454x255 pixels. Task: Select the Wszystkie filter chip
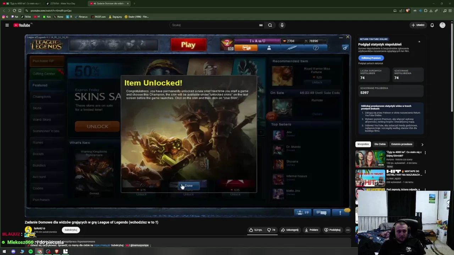[363, 144]
